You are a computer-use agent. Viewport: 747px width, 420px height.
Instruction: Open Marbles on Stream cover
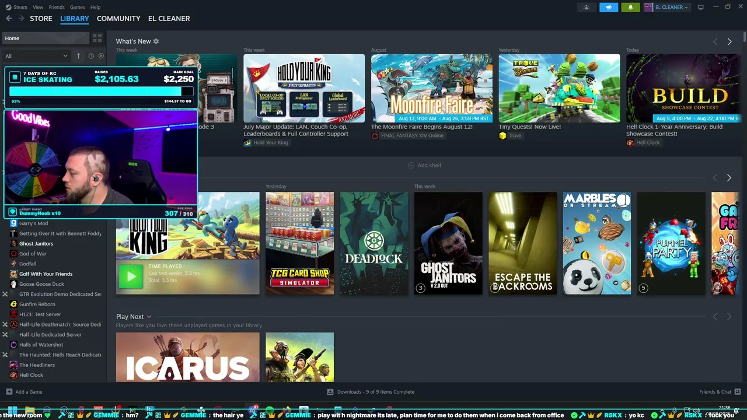597,243
